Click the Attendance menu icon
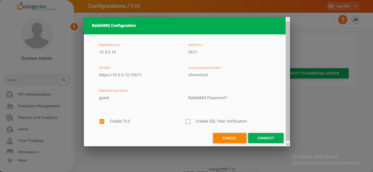This screenshot has width=373, height=172. (x=10, y=151)
